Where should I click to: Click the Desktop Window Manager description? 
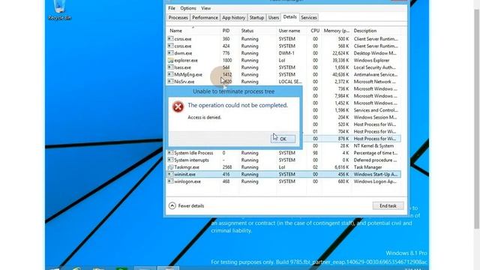click(x=376, y=53)
